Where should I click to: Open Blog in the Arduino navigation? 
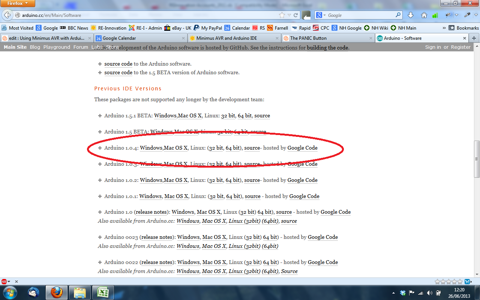tap(35, 47)
